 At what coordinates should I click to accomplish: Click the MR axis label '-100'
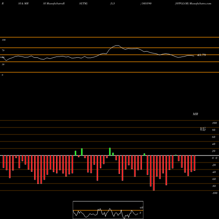tap(215, 193)
